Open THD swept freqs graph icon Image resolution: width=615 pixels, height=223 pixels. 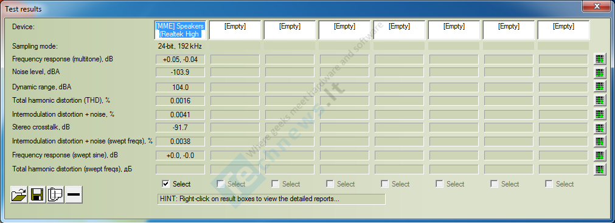600,170
